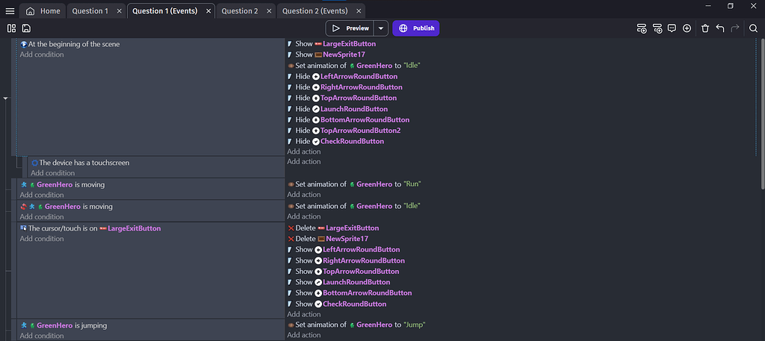
Task: Open the hamburger main menu
Action: coord(10,11)
